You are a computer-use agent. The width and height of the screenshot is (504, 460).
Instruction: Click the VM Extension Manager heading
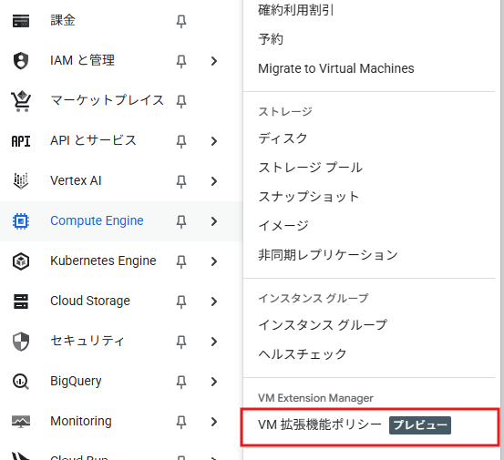[315, 398]
